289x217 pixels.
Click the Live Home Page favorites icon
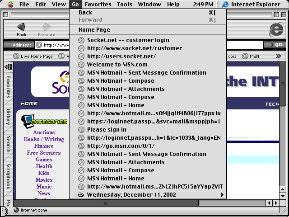[16, 57]
